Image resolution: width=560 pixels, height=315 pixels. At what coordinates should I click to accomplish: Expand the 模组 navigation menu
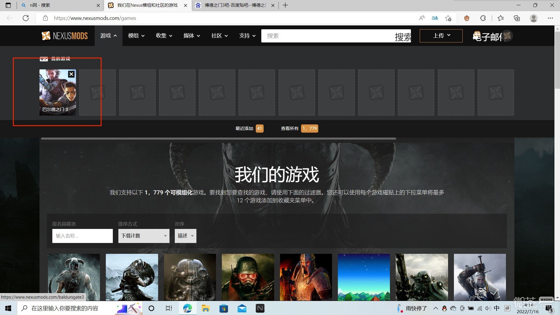click(136, 36)
